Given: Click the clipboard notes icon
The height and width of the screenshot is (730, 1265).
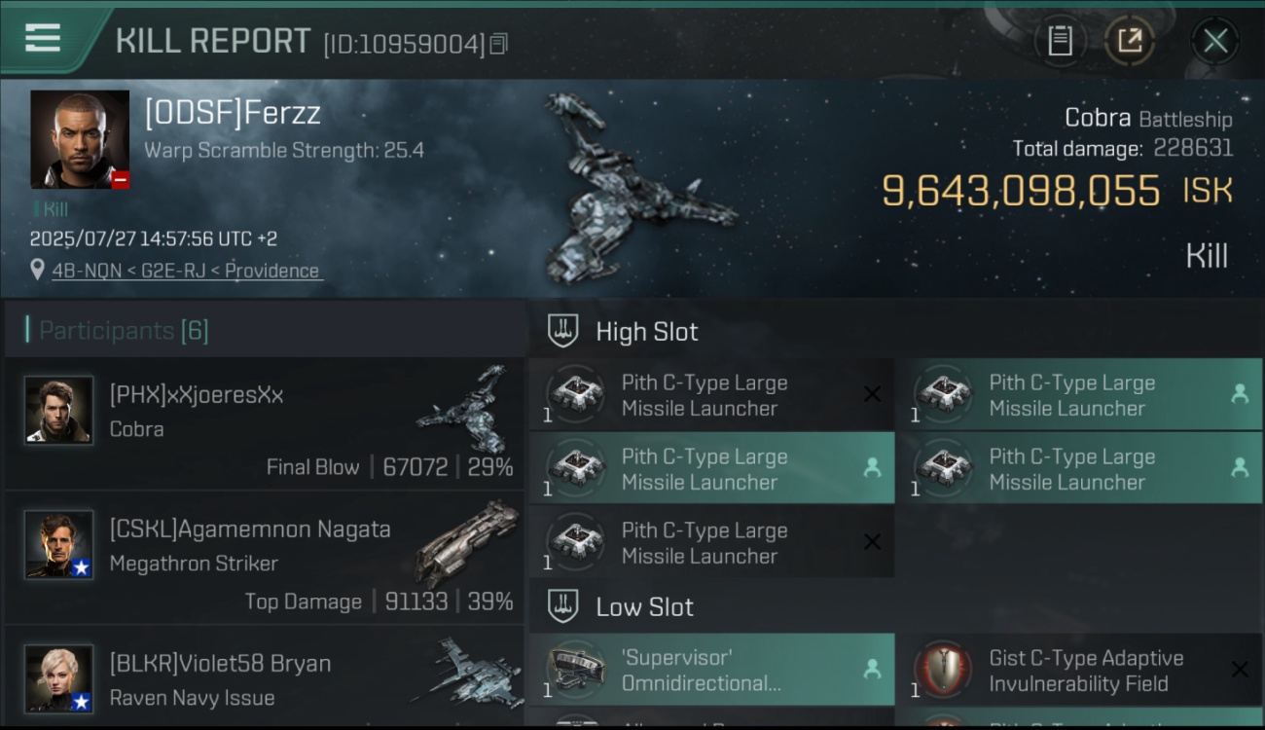Looking at the screenshot, I should (1060, 41).
